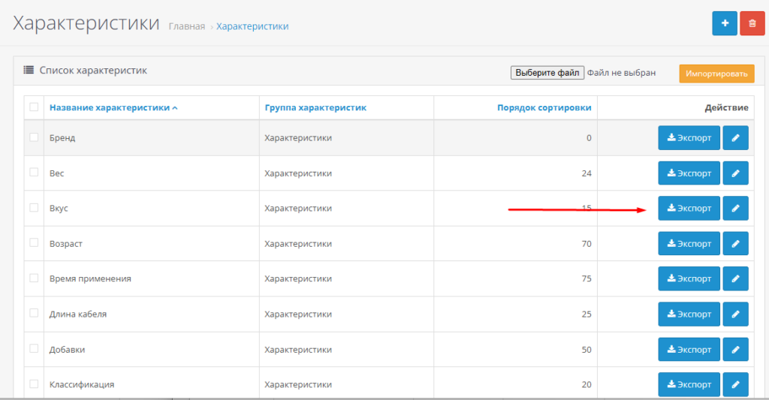
Task: Click the pencil edit icon for Бренд
Action: tap(735, 138)
